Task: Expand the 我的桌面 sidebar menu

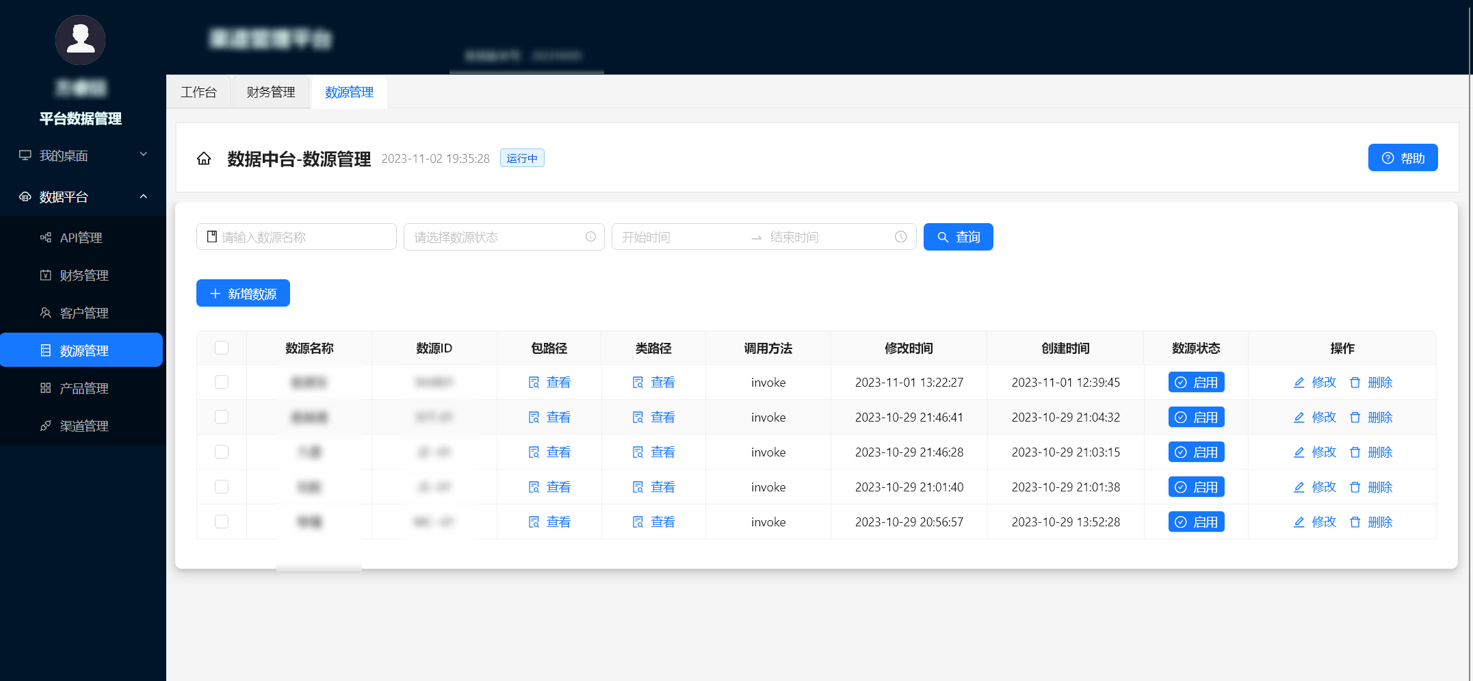Action: pos(83,155)
